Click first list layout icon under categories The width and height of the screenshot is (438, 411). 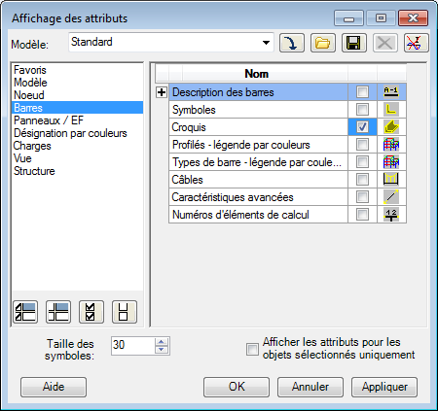point(25,312)
